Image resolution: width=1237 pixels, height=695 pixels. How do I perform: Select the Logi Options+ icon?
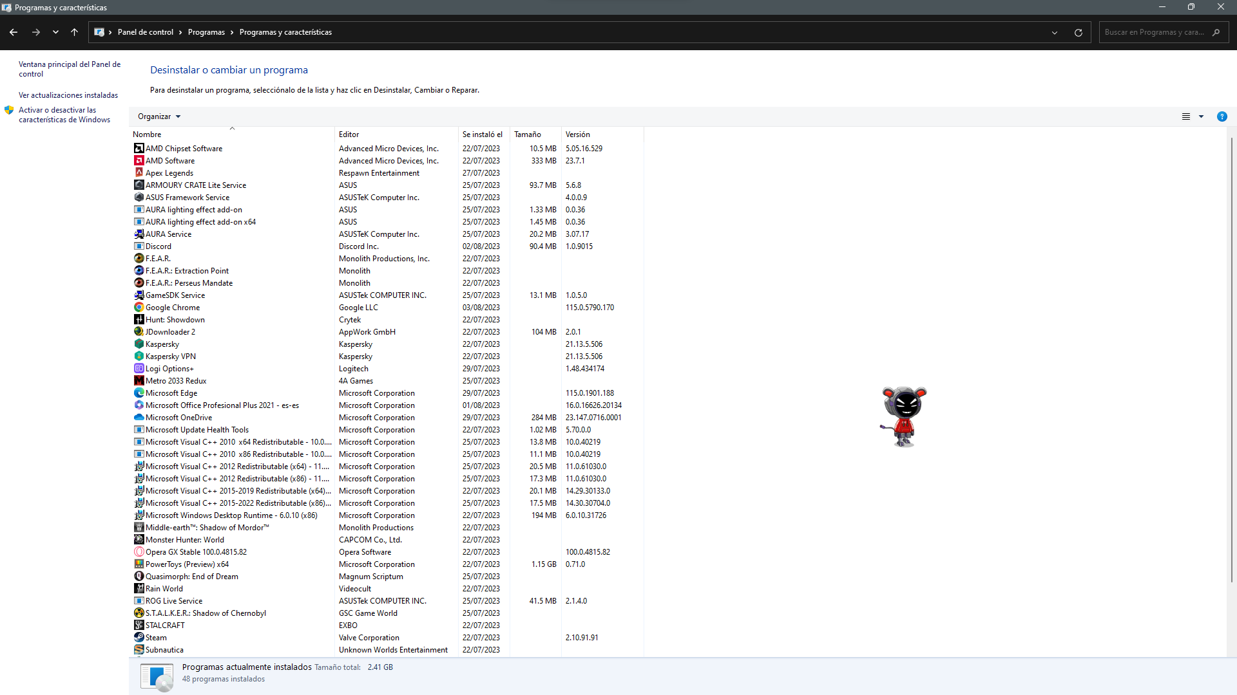tap(139, 369)
